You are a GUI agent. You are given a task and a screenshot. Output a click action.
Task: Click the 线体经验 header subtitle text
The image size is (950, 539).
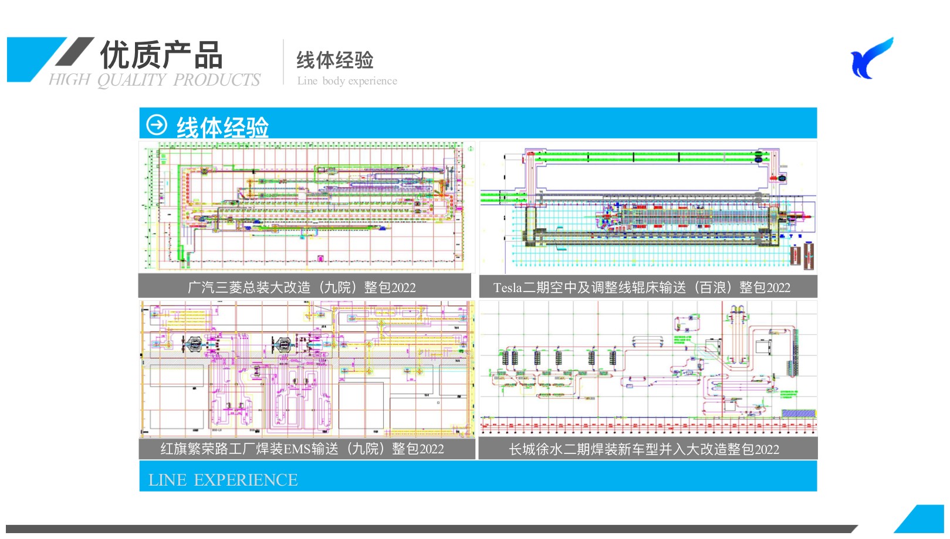click(x=334, y=60)
